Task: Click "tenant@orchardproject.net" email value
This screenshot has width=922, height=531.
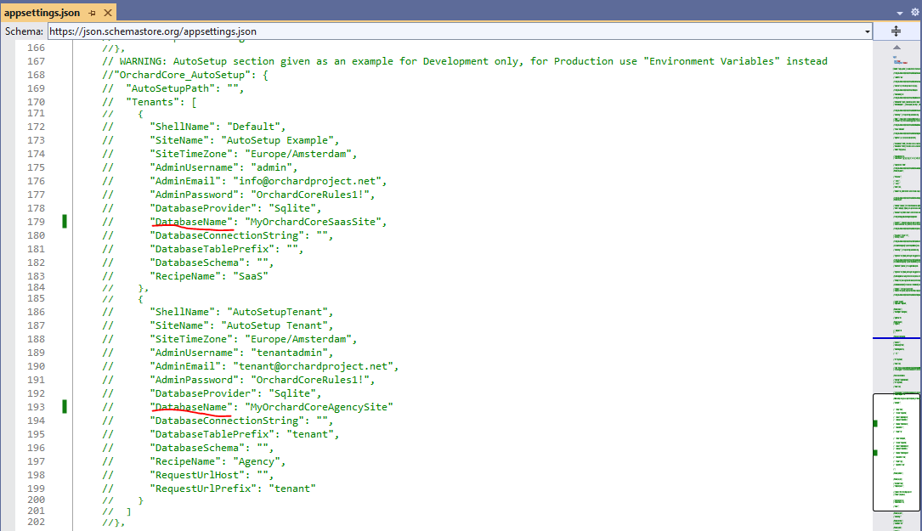Action: (313, 366)
